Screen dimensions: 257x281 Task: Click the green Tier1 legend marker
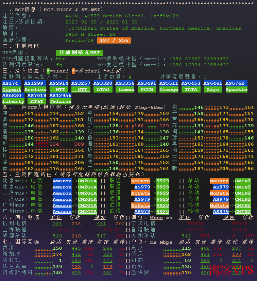click(x=48, y=71)
